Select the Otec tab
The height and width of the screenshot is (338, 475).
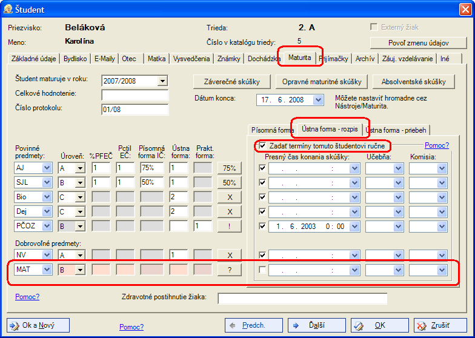[130, 59]
